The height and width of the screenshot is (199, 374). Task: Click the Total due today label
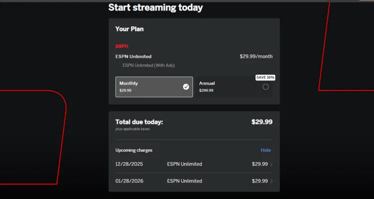[139, 122]
